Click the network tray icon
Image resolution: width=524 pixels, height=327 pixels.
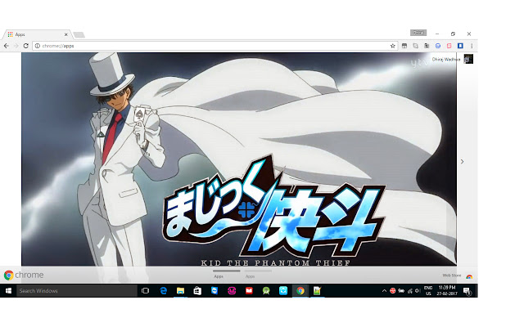pyautogui.click(x=410, y=291)
